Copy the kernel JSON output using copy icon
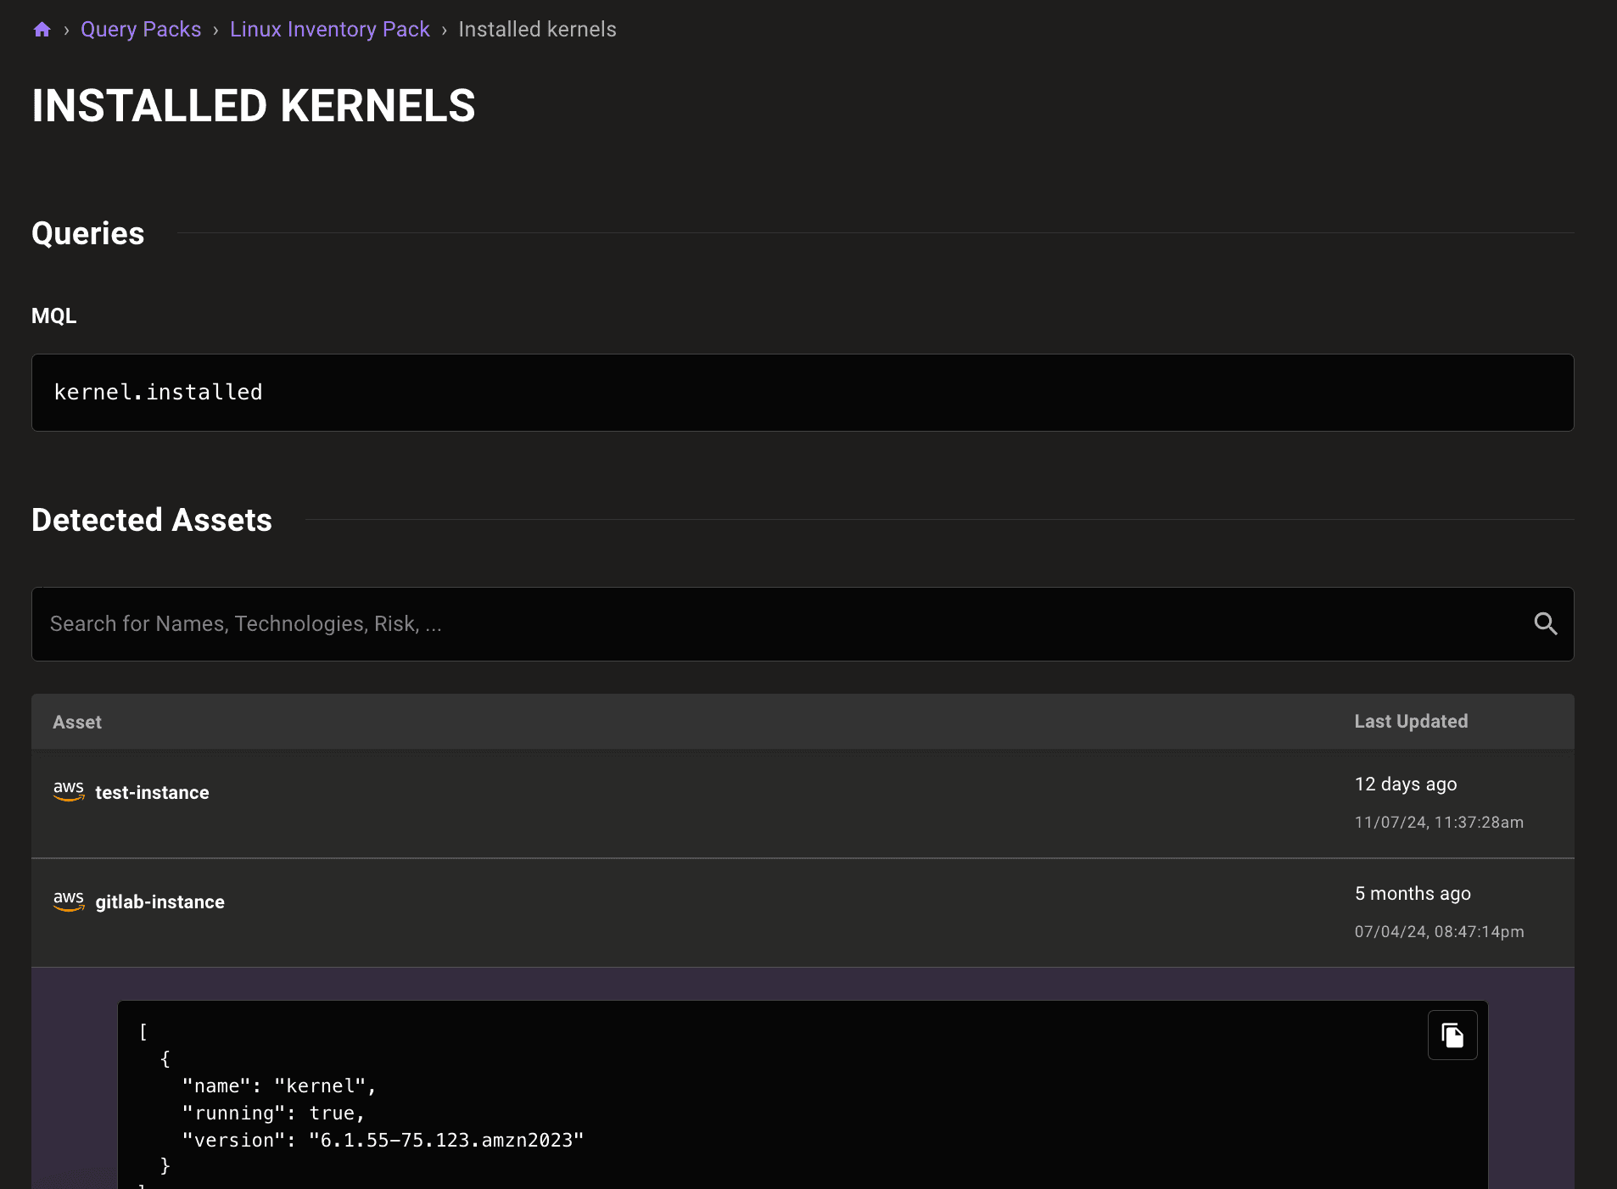The width and height of the screenshot is (1617, 1189). [1452, 1035]
